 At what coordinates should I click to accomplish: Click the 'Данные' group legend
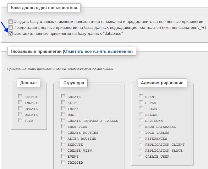point(29,83)
